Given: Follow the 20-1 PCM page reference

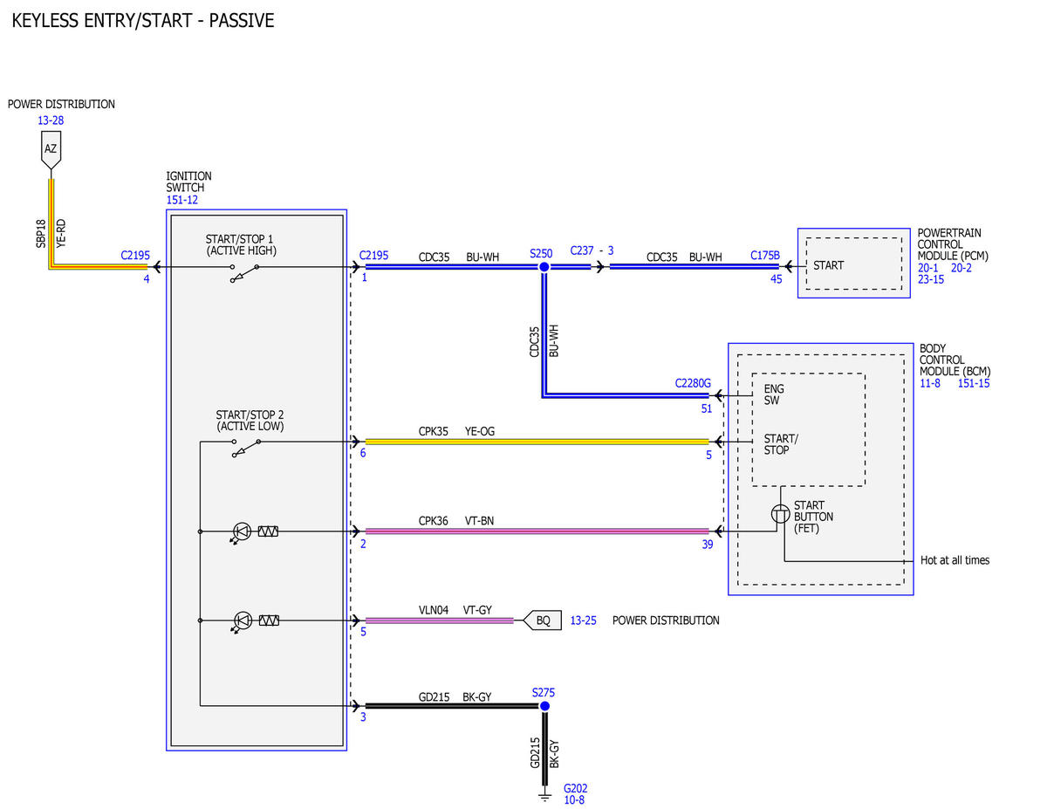Looking at the screenshot, I should [x=928, y=268].
